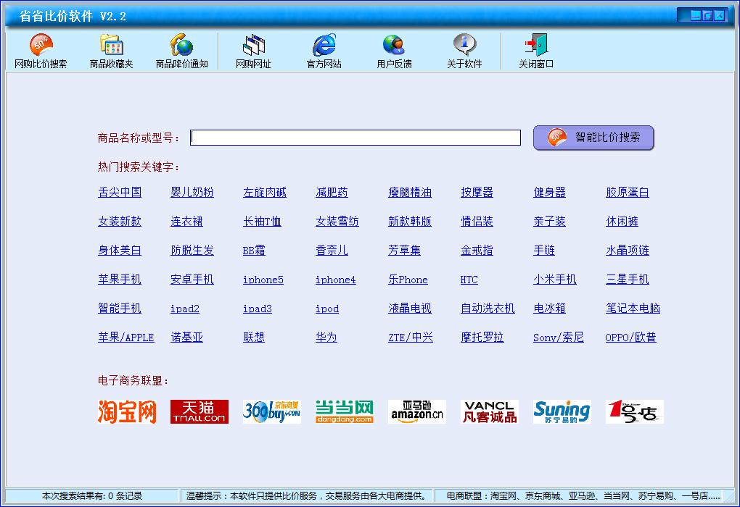This screenshot has height=507, width=740.
Task: Click the 苹果/APPLE brand link
Action: (126, 338)
